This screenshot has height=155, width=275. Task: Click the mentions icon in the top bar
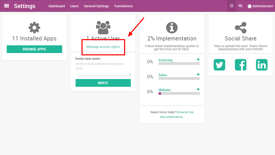231,6
